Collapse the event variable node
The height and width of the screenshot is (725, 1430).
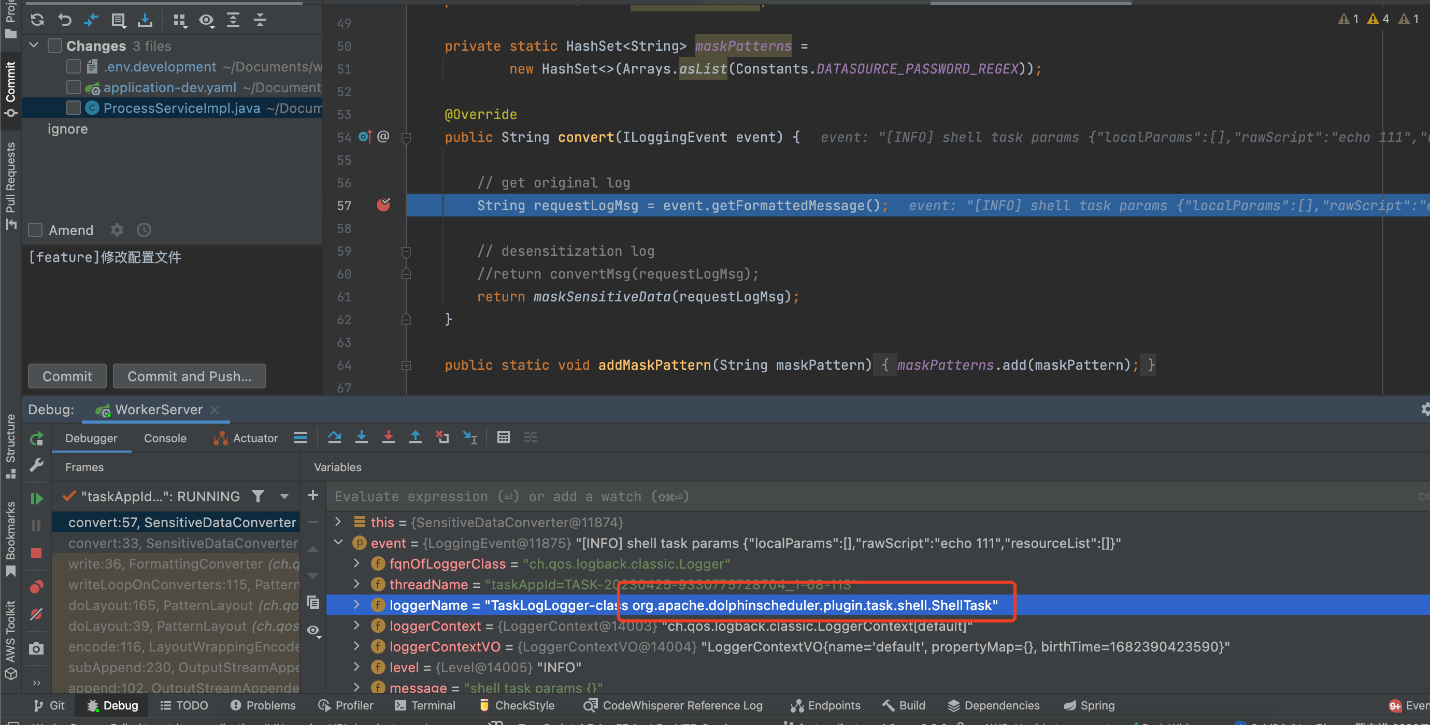click(x=339, y=543)
